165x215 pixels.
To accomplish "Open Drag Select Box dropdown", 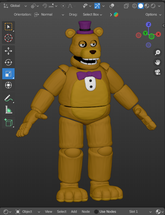I will [92, 15].
